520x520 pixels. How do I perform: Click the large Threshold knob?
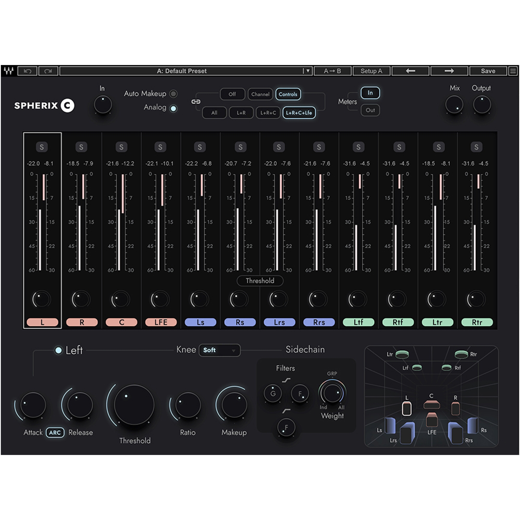(x=134, y=405)
